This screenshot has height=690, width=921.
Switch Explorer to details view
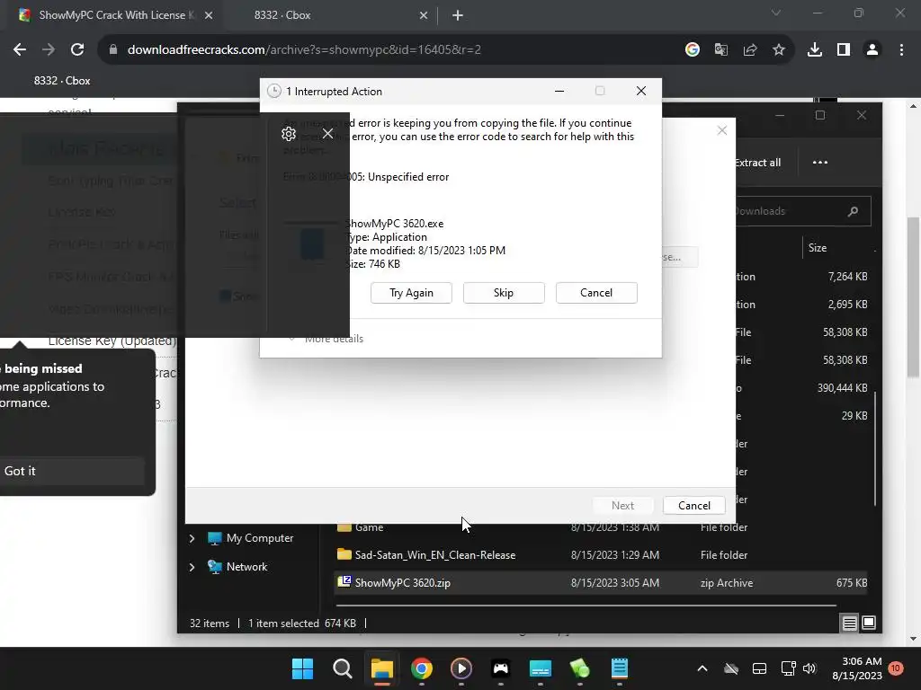click(x=849, y=623)
